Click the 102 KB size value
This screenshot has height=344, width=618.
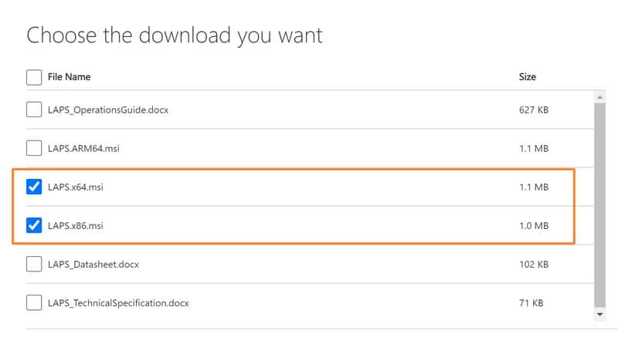pyautogui.click(x=534, y=265)
